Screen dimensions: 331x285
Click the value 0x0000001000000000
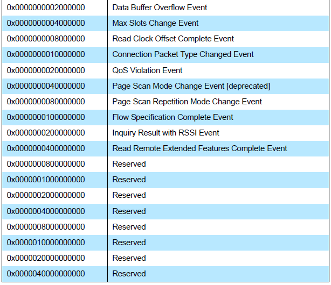pyautogui.click(x=46, y=180)
